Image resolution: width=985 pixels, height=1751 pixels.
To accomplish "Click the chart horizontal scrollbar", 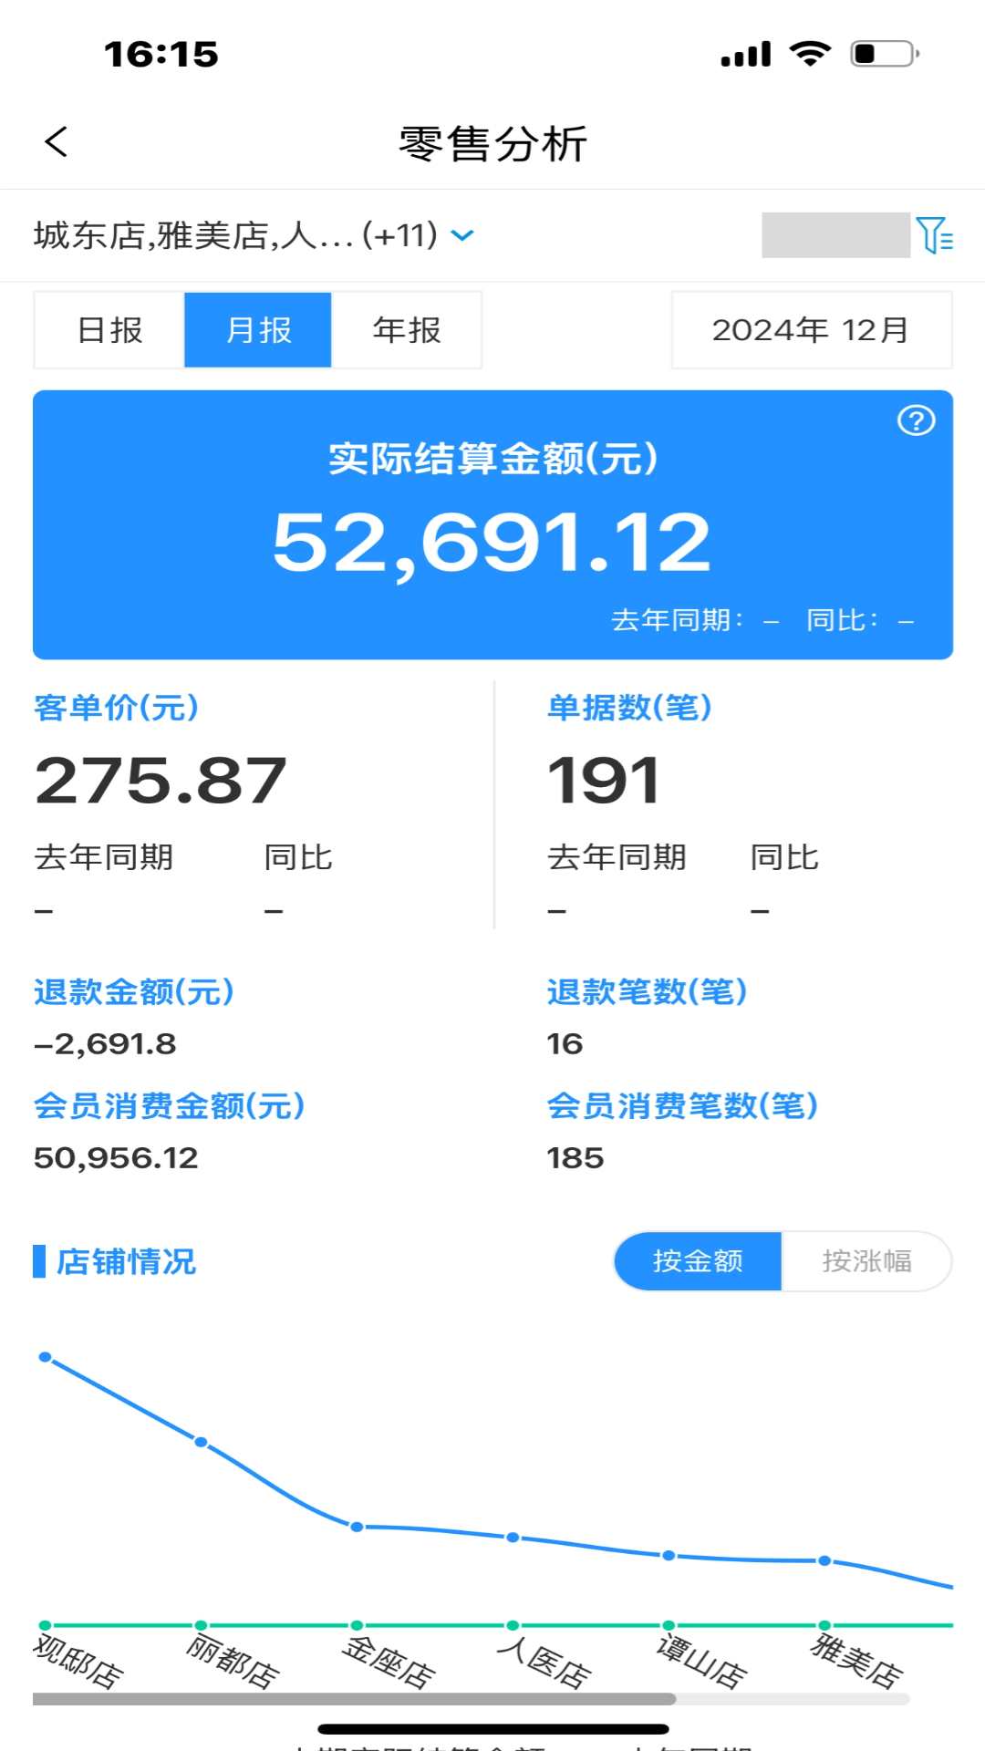I will coord(354,1699).
